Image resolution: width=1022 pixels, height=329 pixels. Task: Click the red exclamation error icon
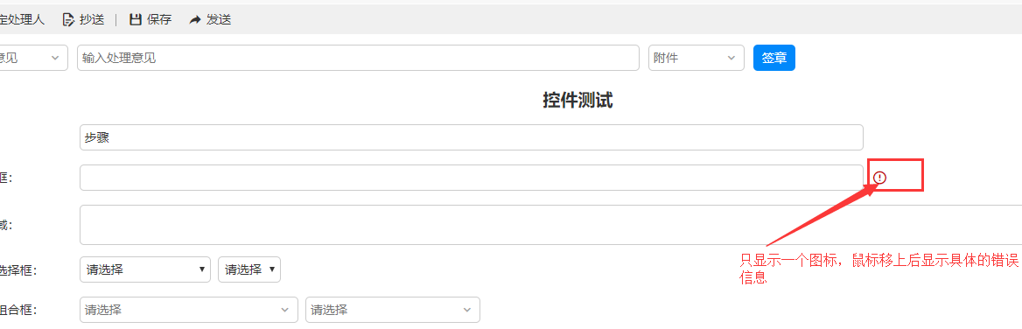point(880,178)
